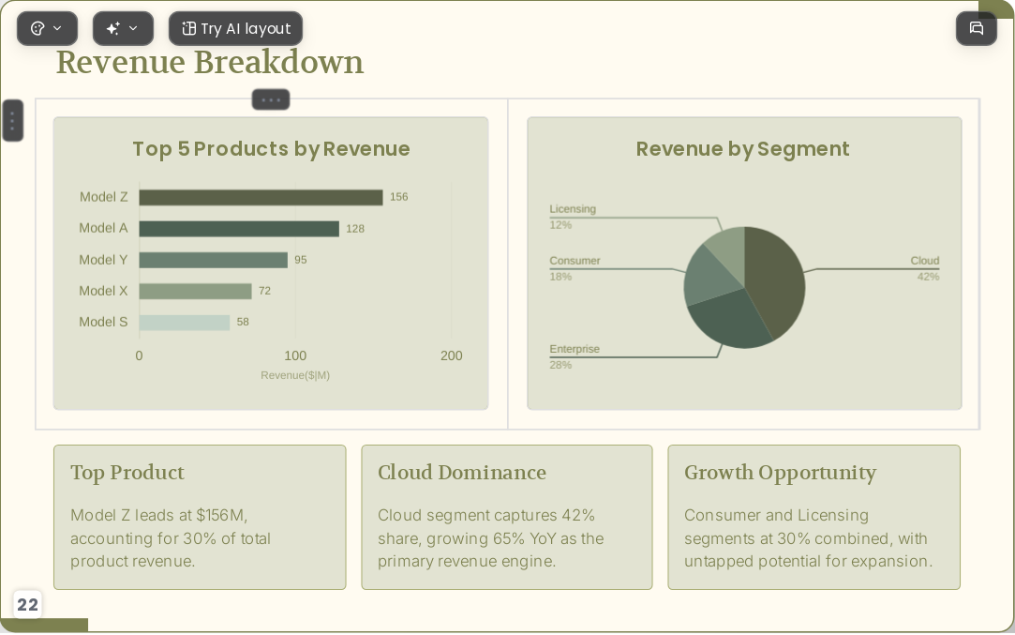Click the 'Consumer and Licensing segments' paragraph

[809, 538]
